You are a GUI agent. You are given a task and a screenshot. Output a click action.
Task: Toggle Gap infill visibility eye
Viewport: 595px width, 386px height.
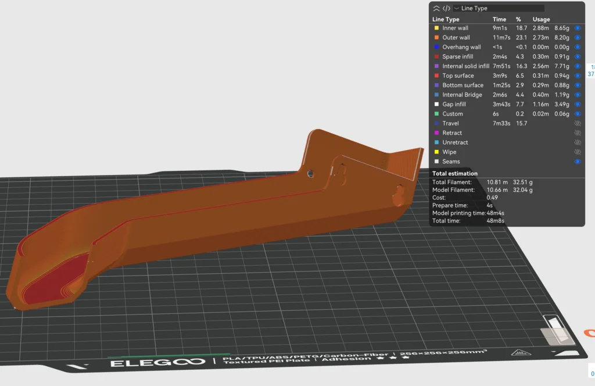pyautogui.click(x=578, y=104)
